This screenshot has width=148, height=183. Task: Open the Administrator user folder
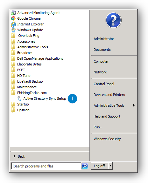pyautogui.click(x=104, y=39)
